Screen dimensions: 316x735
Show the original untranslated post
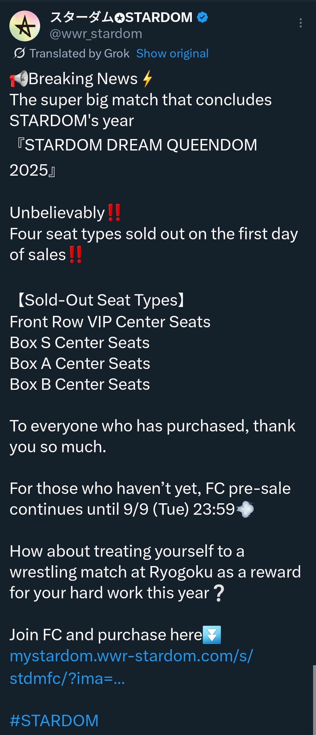coord(172,53)
